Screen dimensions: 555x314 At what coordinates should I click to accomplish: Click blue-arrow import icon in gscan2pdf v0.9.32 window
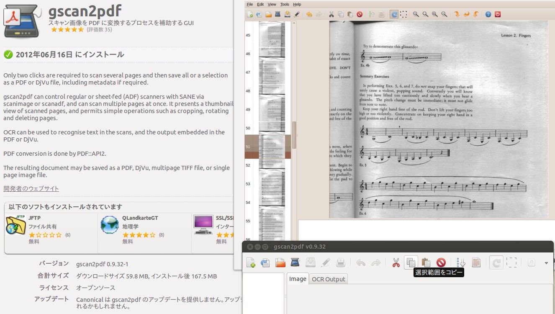click(x=265, y=263)
